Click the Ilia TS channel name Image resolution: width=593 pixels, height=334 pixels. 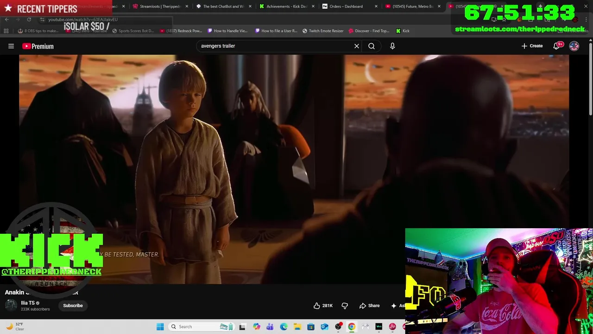coord(28,302)
